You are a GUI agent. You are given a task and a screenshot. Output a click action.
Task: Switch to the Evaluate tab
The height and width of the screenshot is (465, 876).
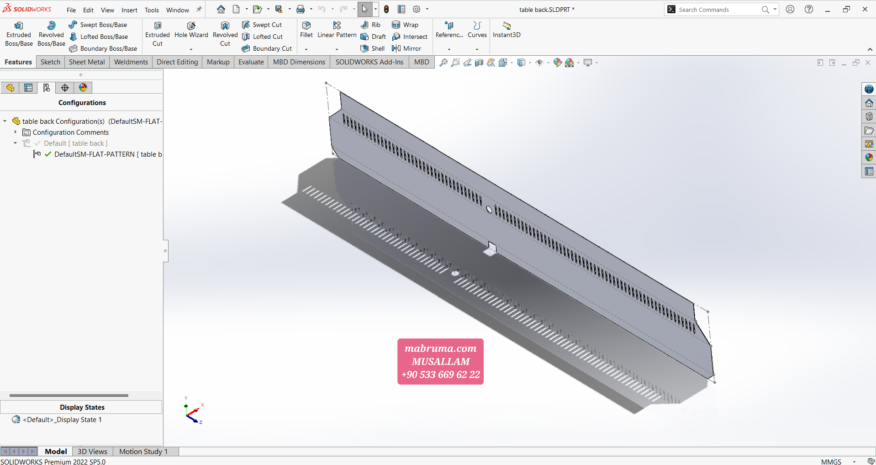click(251, 62)
